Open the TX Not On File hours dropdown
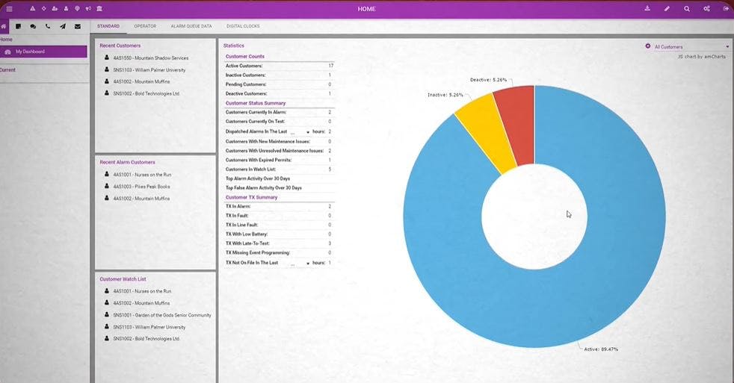This screenshot has height=383, width=734. pyautogui.click(x=300, y=264)
